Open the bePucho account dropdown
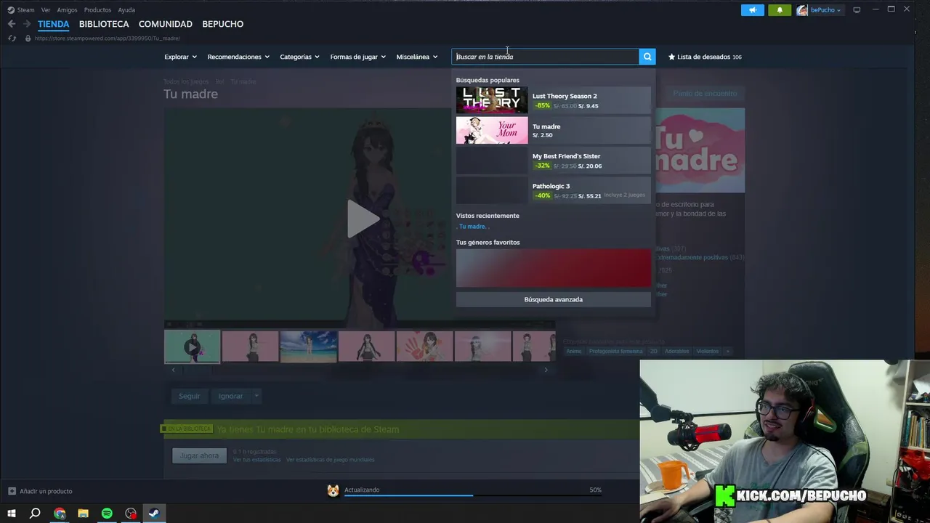The image size is (930, 523). point(826,10)
